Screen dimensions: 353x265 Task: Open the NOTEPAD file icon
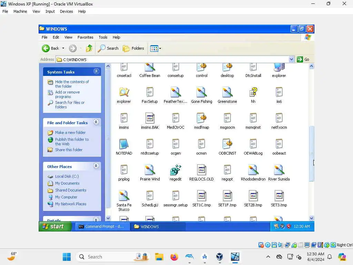(124, 144)
